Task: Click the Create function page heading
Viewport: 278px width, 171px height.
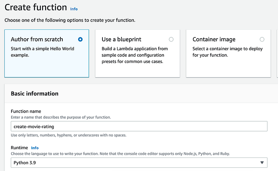Action: pyautogui.click(x=36, y=7)
